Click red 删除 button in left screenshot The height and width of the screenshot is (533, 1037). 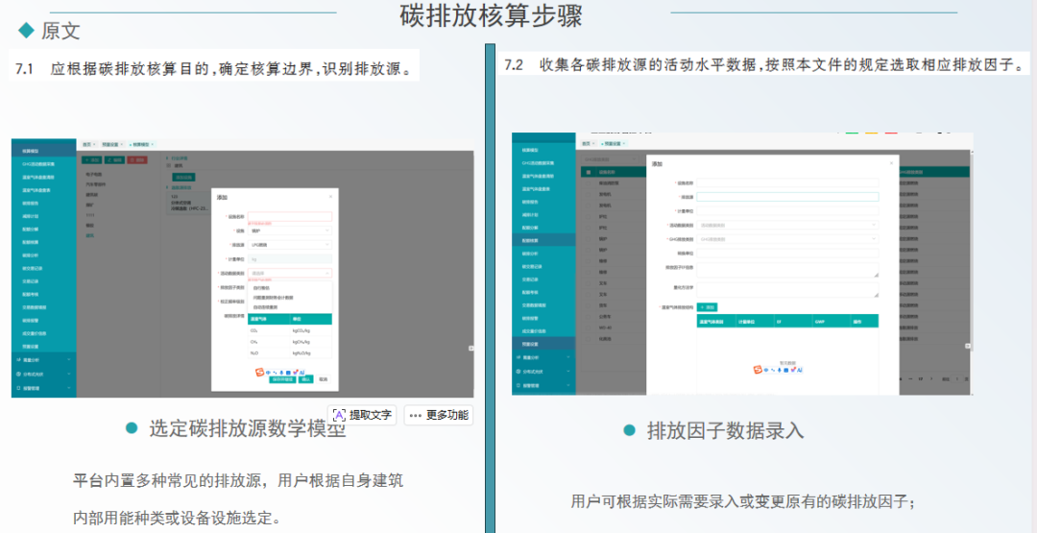137,160
